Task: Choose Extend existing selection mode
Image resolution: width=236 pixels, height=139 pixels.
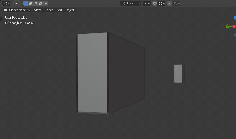Action: pyautogui.click(x=31, y=3)
